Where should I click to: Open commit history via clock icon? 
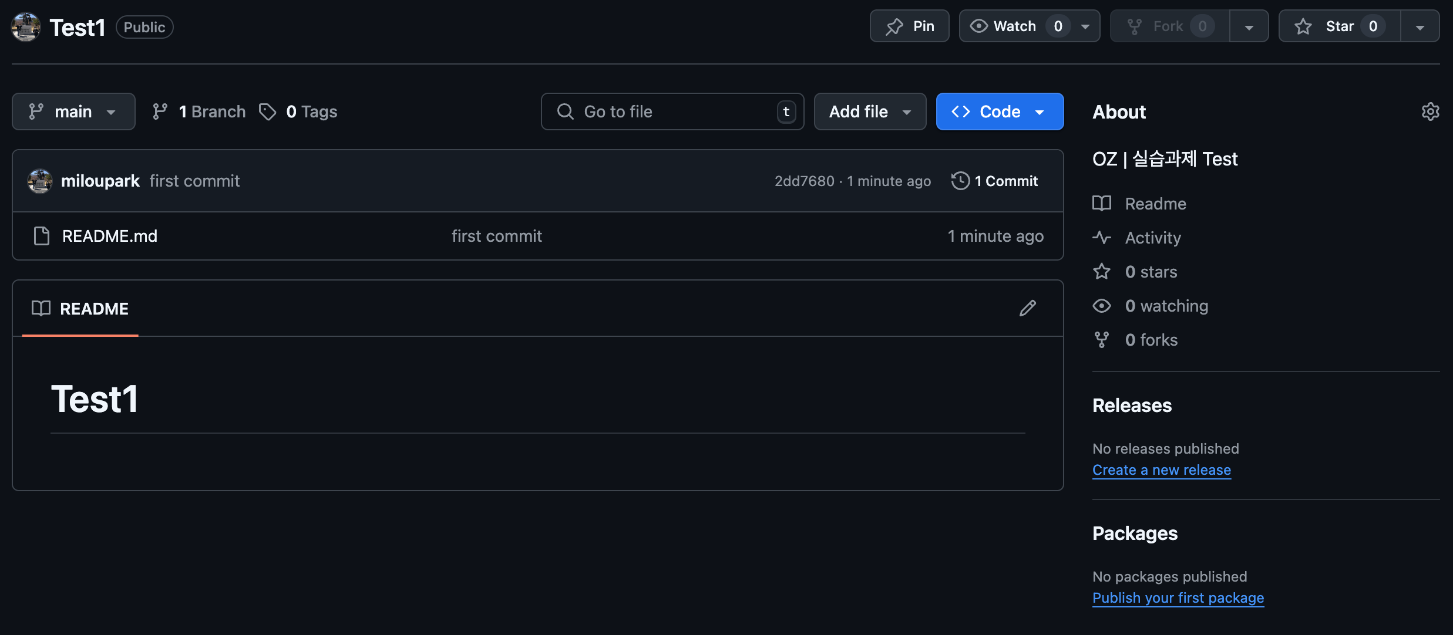click(960, 181)
